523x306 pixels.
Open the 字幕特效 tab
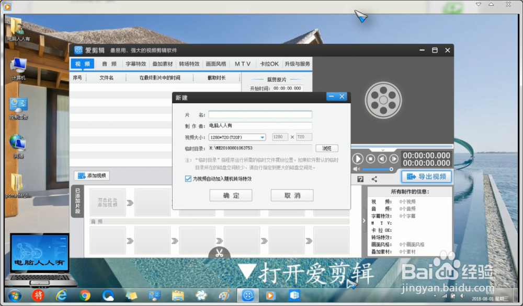136,64
